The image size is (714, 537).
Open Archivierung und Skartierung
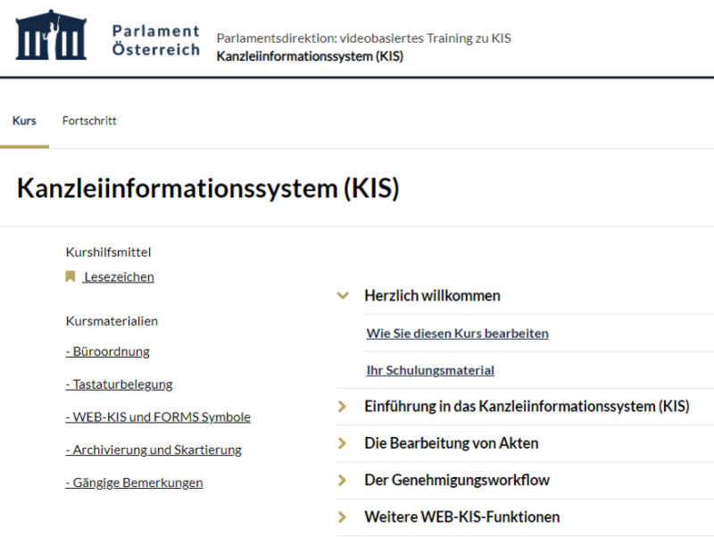(152, 450)
